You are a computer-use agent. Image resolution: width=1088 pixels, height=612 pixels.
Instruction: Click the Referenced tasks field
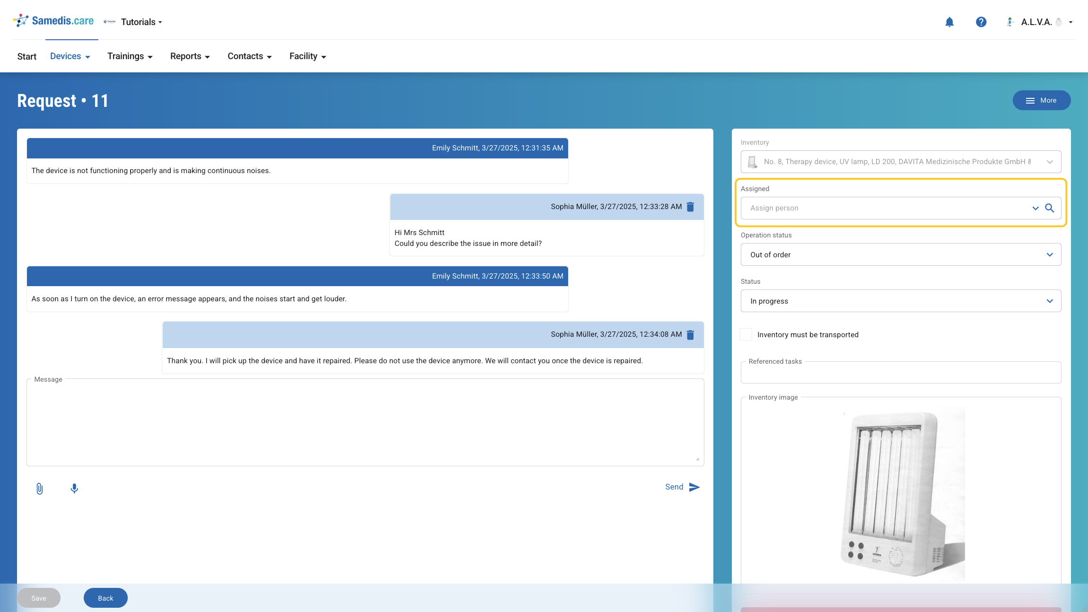coord(901,372)
